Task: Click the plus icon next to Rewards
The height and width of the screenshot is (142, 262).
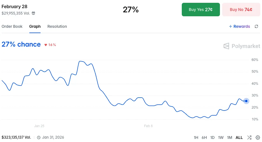Action: click(x=231, y=26)
